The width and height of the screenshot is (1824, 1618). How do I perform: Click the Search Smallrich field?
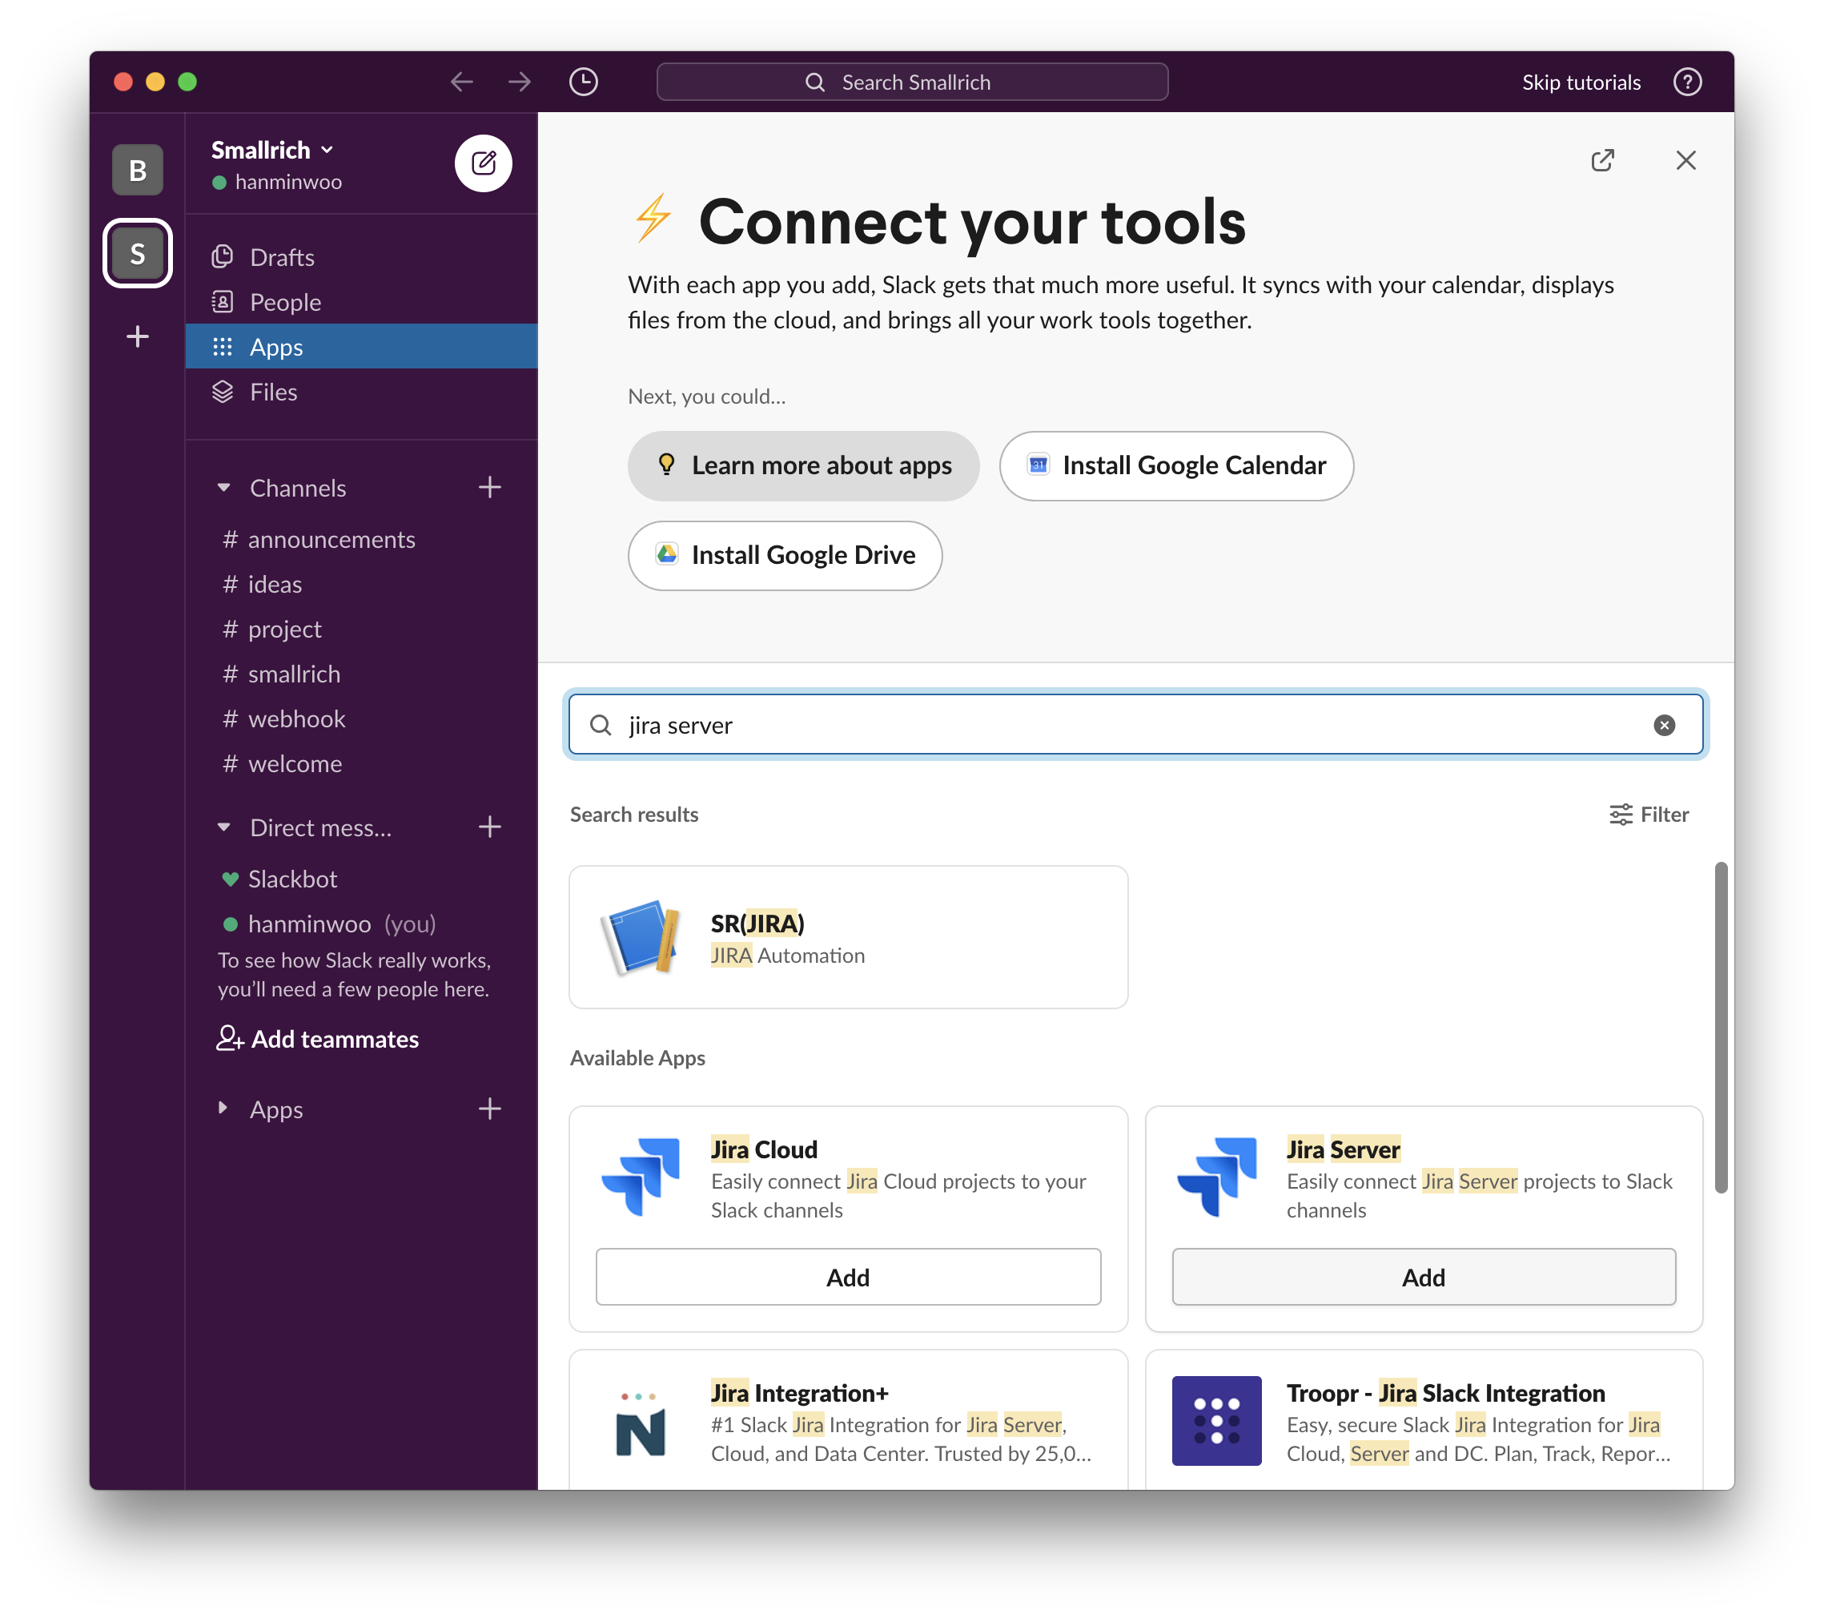pos(911,83)
